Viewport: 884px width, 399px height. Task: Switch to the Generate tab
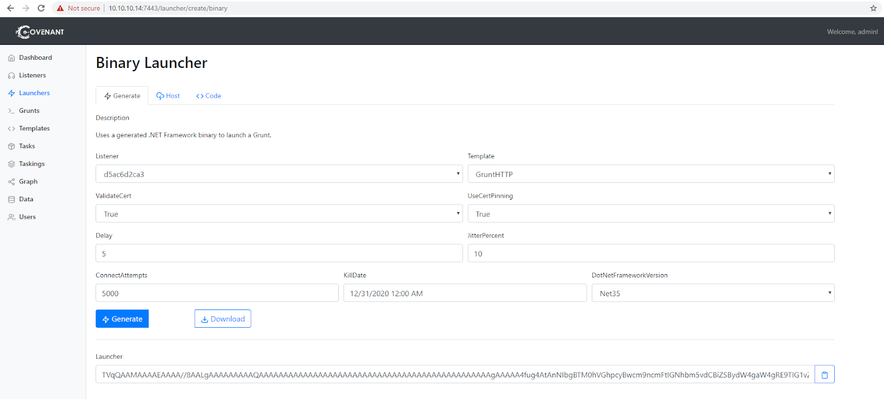(122, 96)
